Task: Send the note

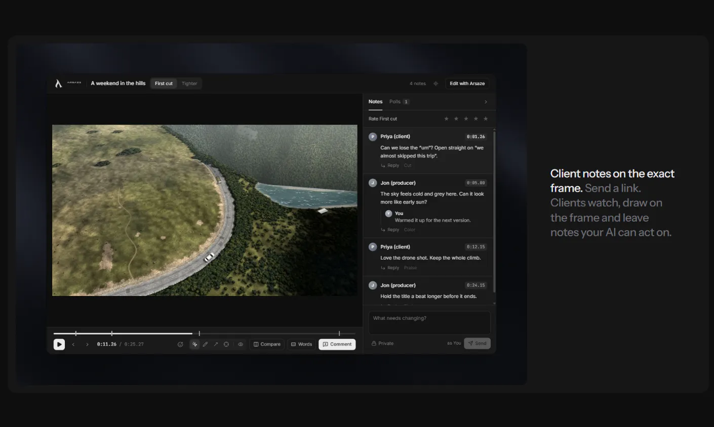Action: [477, 343]
